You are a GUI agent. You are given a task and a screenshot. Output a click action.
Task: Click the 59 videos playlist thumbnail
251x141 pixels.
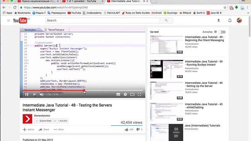pyautogui.click(x=166, y=132)
